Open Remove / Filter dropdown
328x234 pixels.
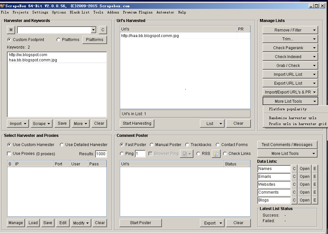pos(290,30)
